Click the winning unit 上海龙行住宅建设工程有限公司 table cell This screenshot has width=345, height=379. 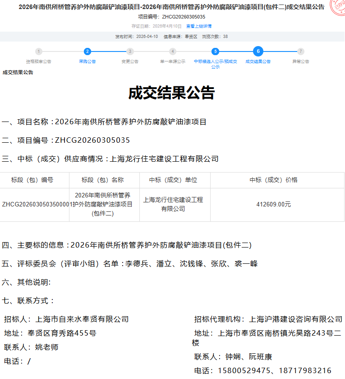click(x=173, y=204)
